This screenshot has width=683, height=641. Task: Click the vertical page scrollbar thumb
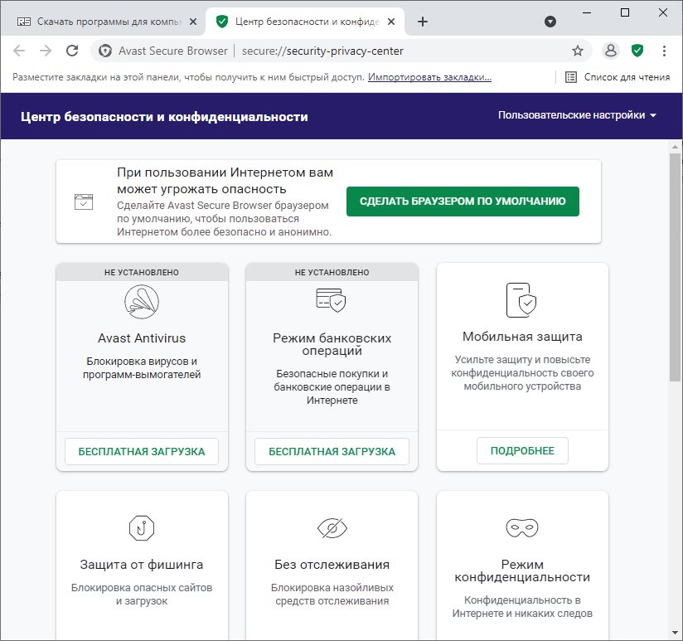tap(675, 267)
